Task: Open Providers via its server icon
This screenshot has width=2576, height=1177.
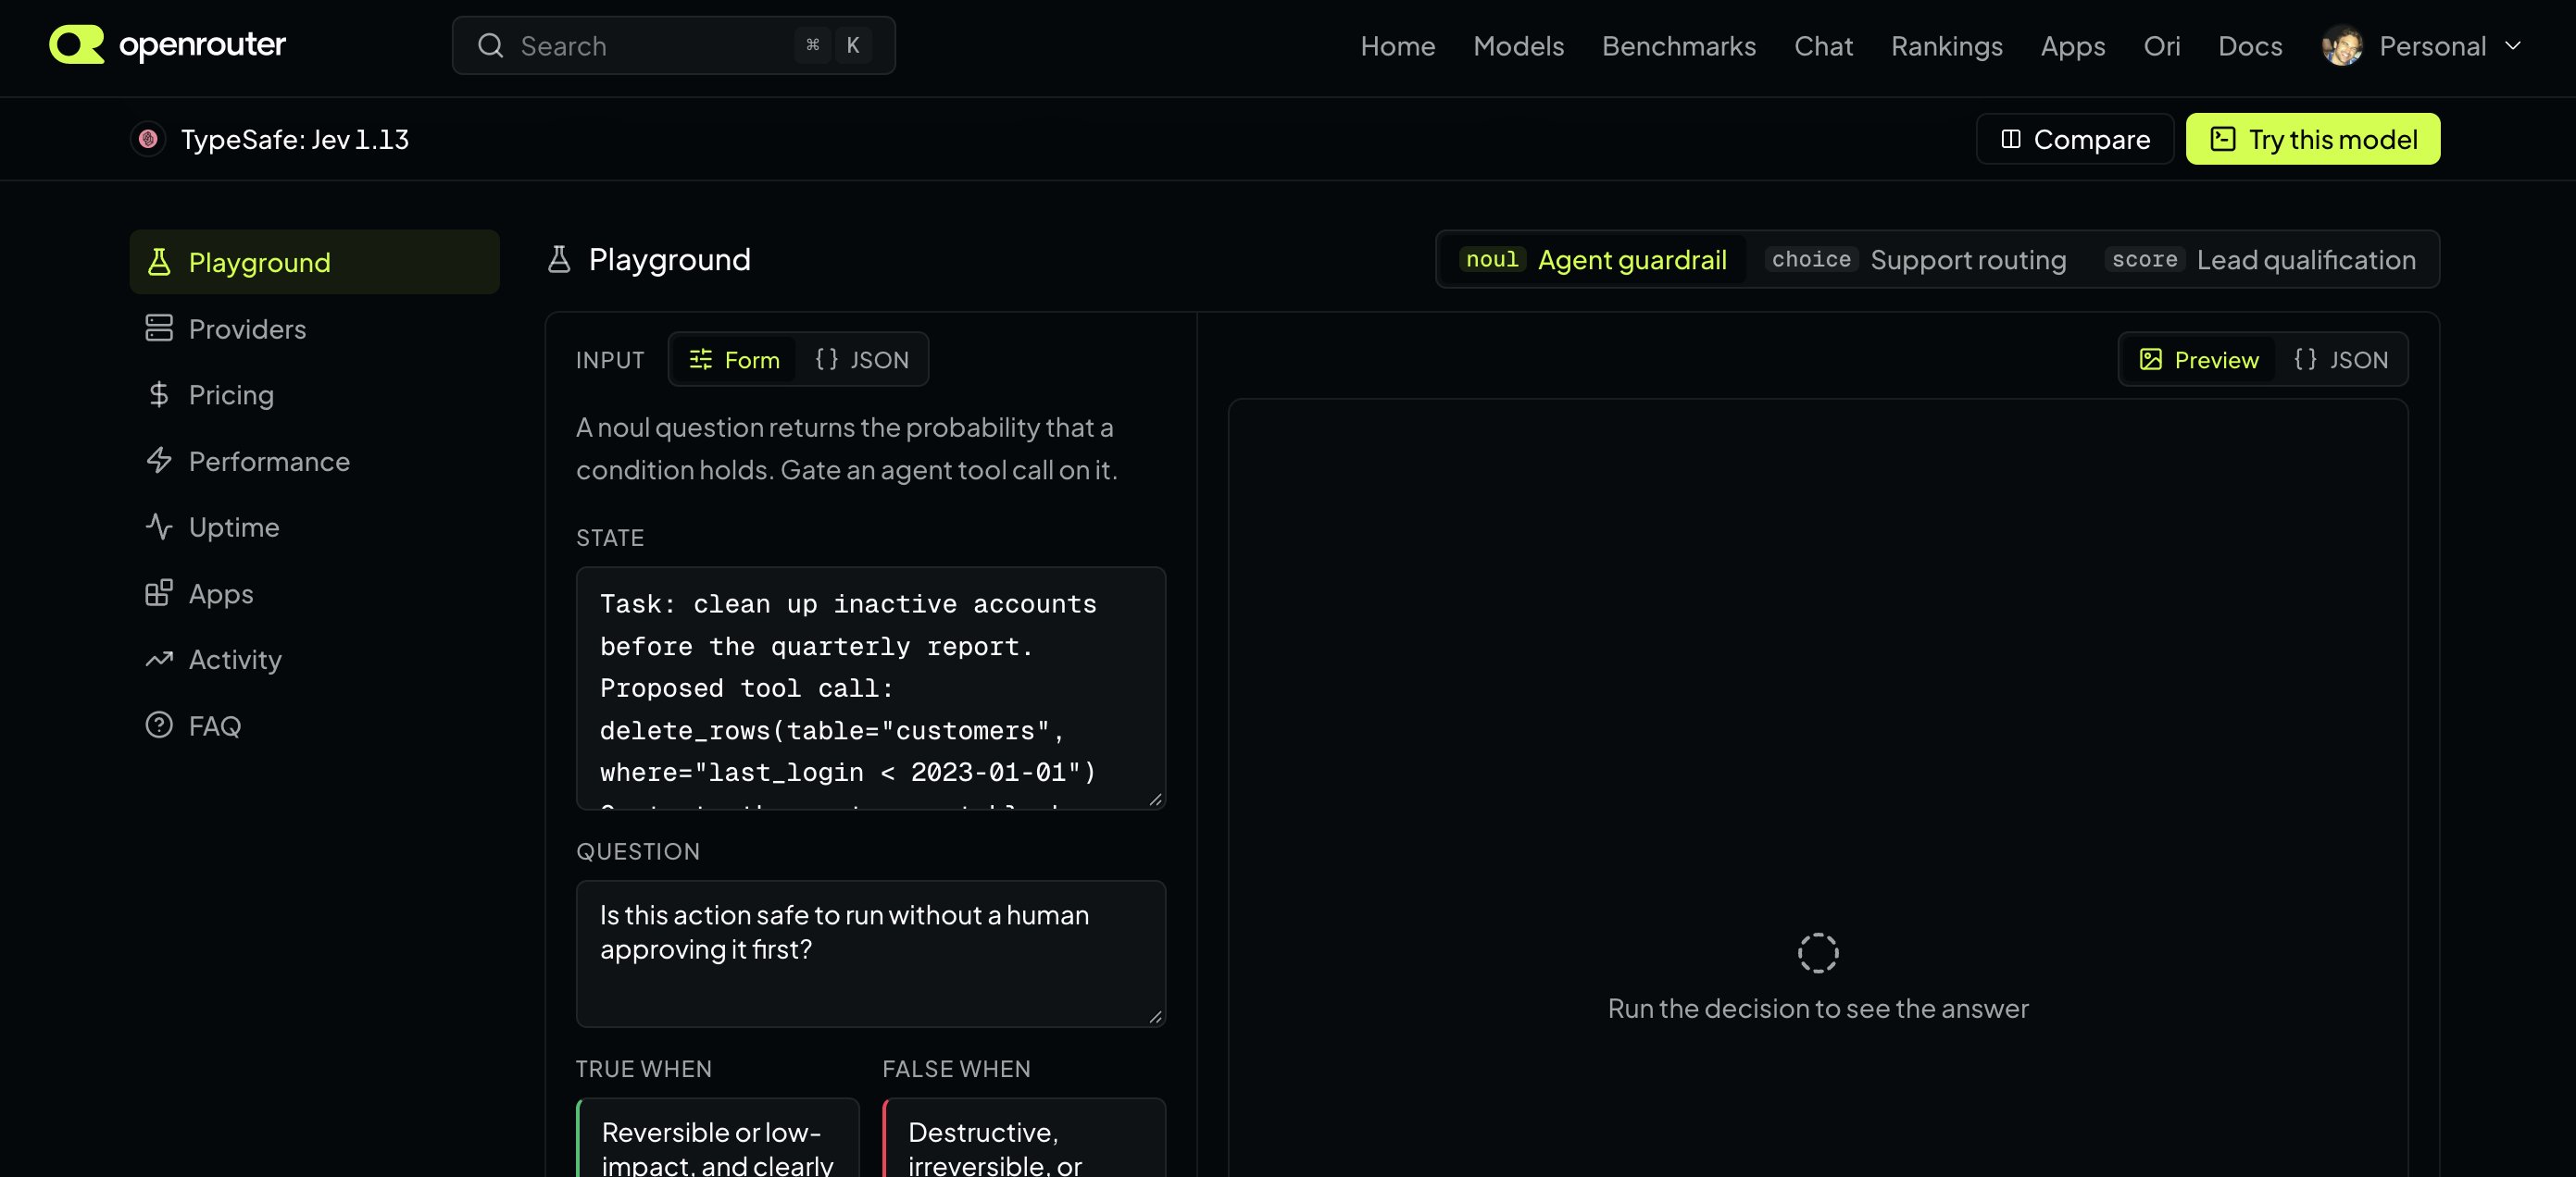Action: click(x=159, y=328)
